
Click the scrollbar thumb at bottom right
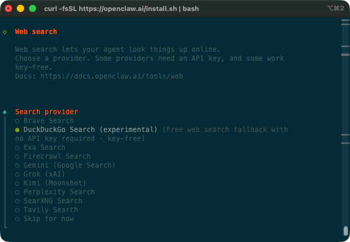click(345, 230)
